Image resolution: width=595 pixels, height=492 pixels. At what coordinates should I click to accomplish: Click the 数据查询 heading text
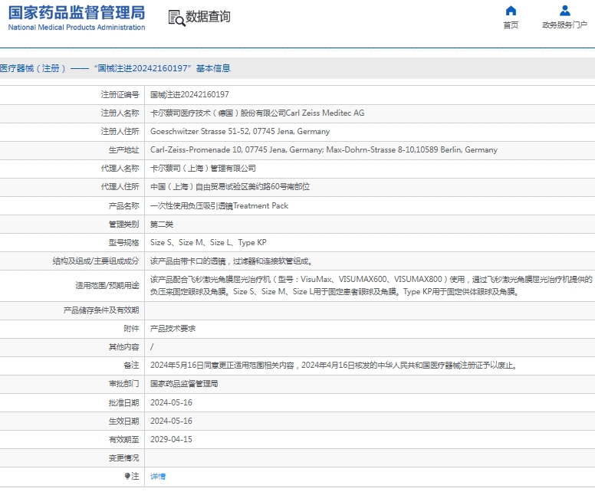(x=208, y=17)
